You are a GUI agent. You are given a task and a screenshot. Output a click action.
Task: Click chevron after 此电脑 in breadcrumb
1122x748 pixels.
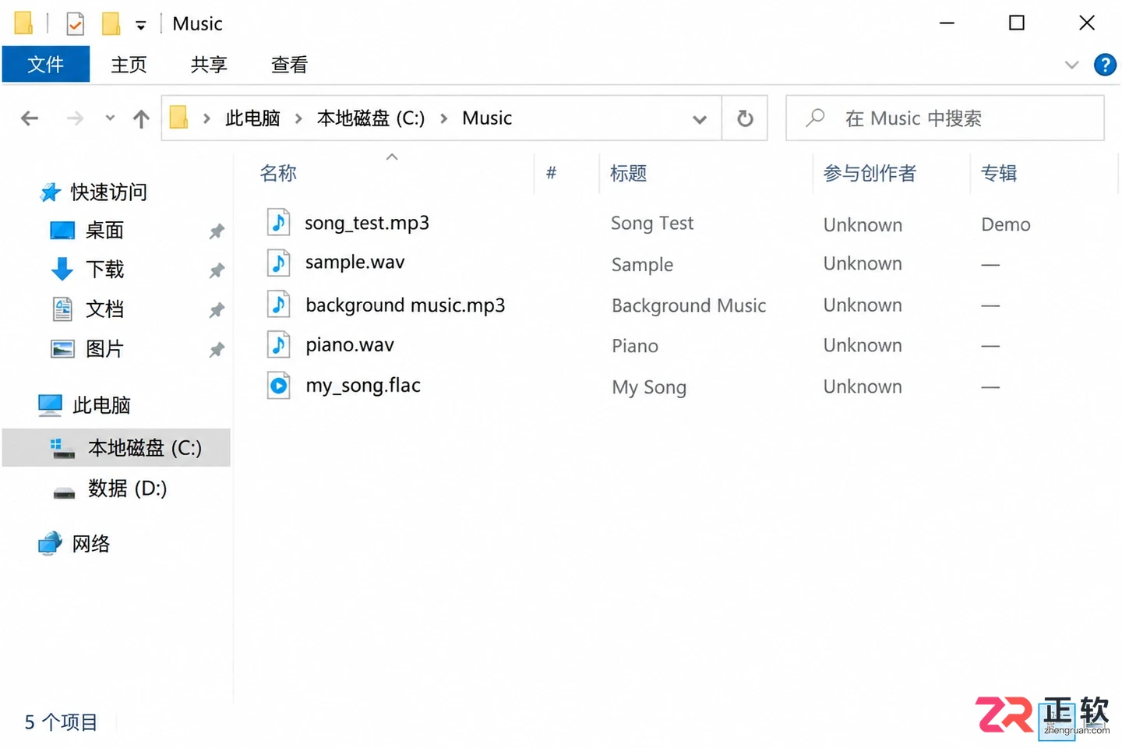click(x=298, y=118)
